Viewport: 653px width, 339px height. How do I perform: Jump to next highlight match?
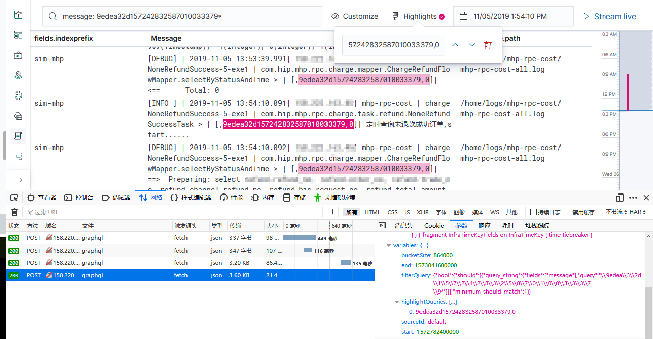coord(472,45)
